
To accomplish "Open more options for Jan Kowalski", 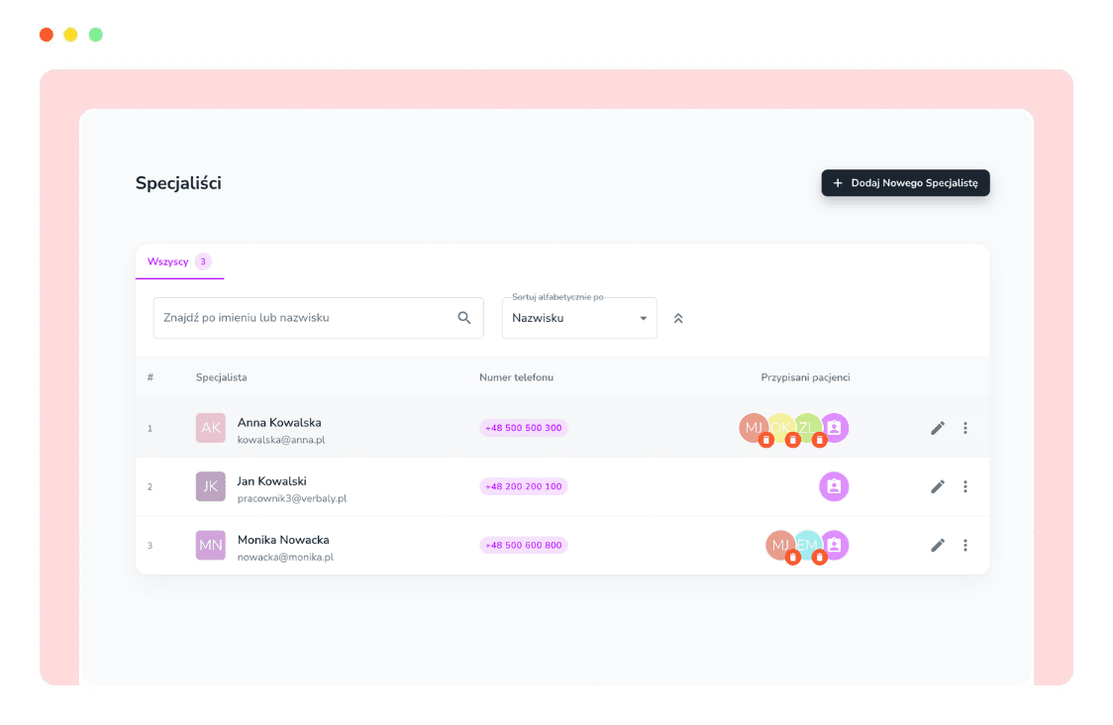I will (965, 486).
